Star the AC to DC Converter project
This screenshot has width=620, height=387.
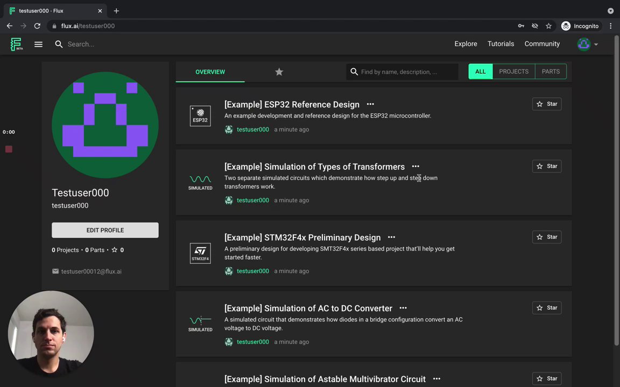(x=546, y=307)
